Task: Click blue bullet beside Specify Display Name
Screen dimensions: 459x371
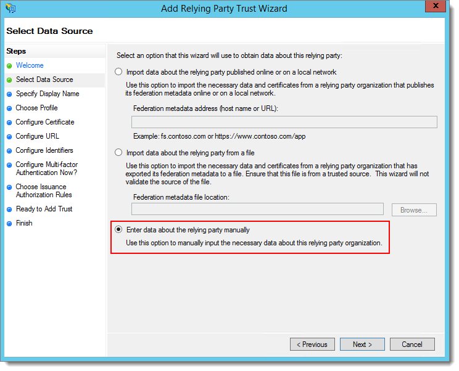Action: click(9, 94)
